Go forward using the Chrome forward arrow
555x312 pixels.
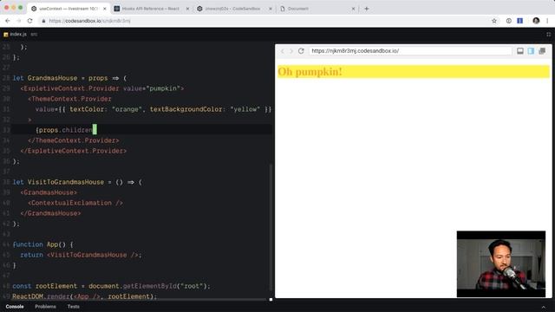tap(19, 21)
